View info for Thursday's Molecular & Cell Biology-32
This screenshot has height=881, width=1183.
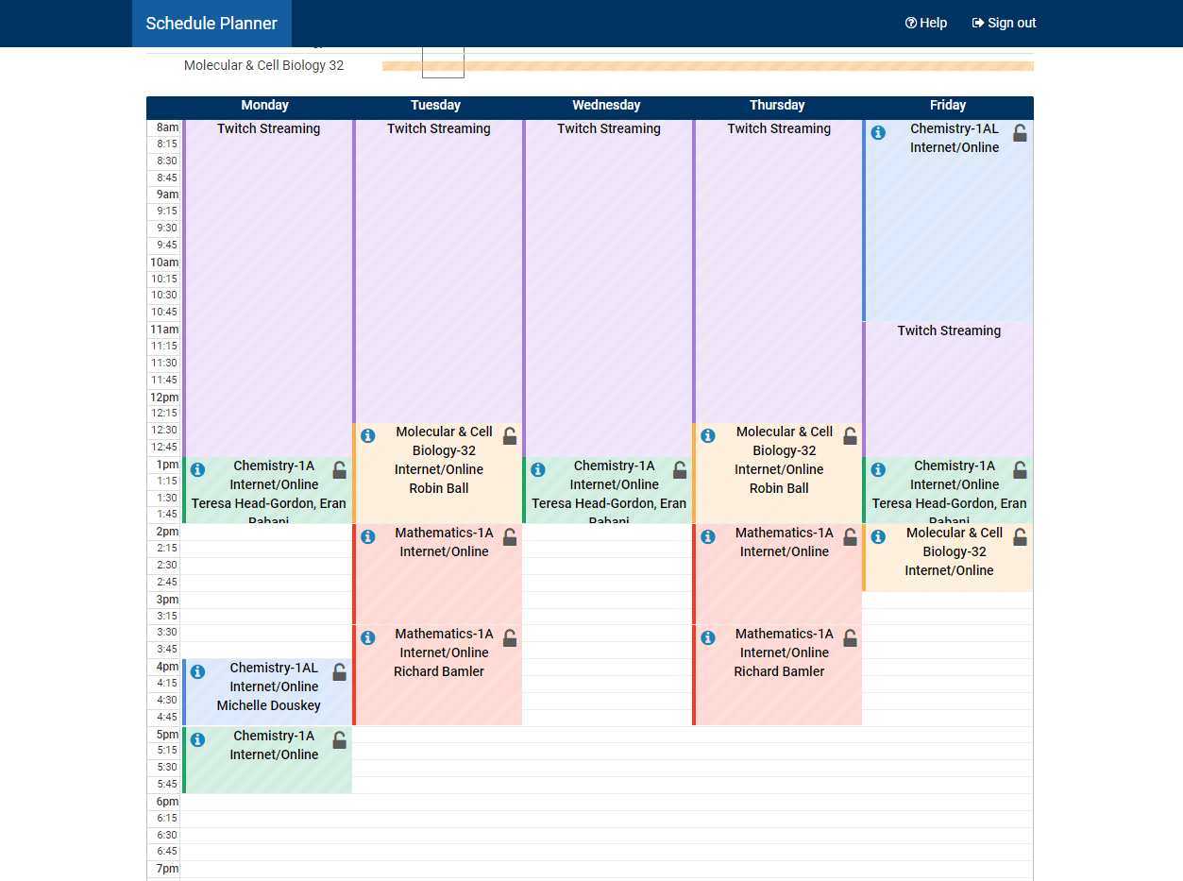point(707,435)
